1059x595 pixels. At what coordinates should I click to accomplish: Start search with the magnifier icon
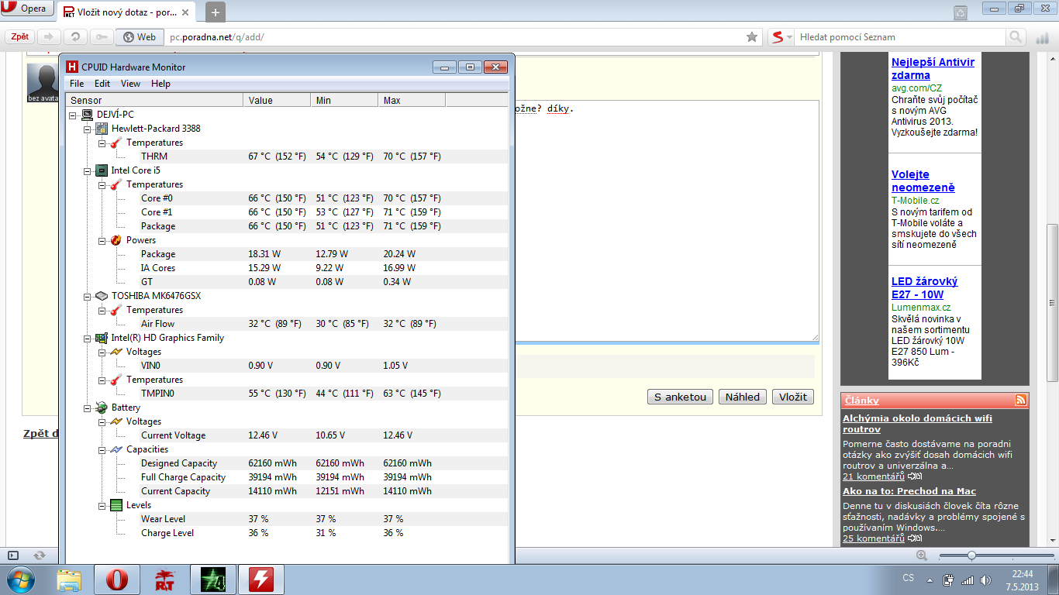(x=1016, y=37)
